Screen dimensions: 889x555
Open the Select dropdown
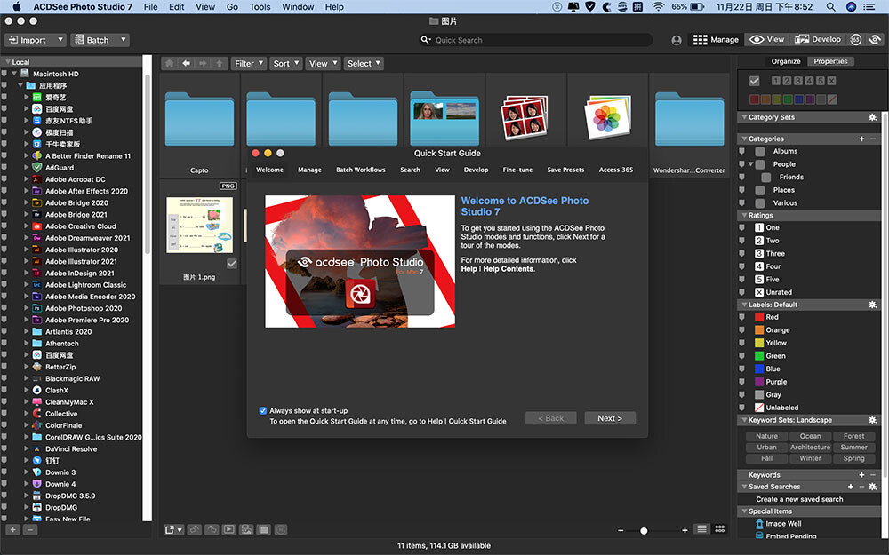[364, 63]
